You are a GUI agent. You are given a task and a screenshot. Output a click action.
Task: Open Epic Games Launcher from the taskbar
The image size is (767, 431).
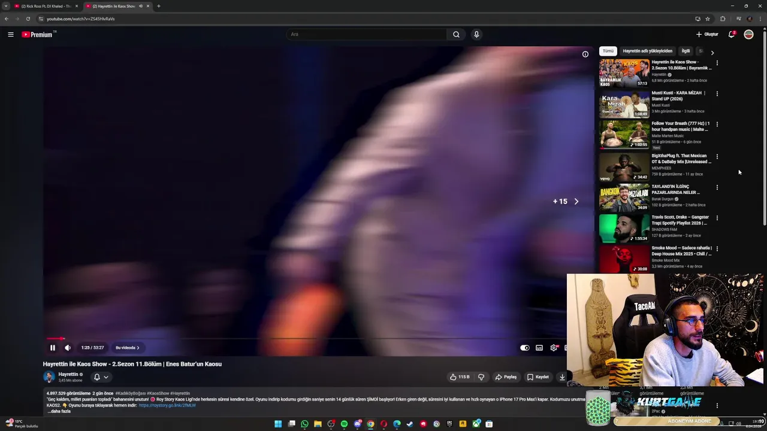449,424
